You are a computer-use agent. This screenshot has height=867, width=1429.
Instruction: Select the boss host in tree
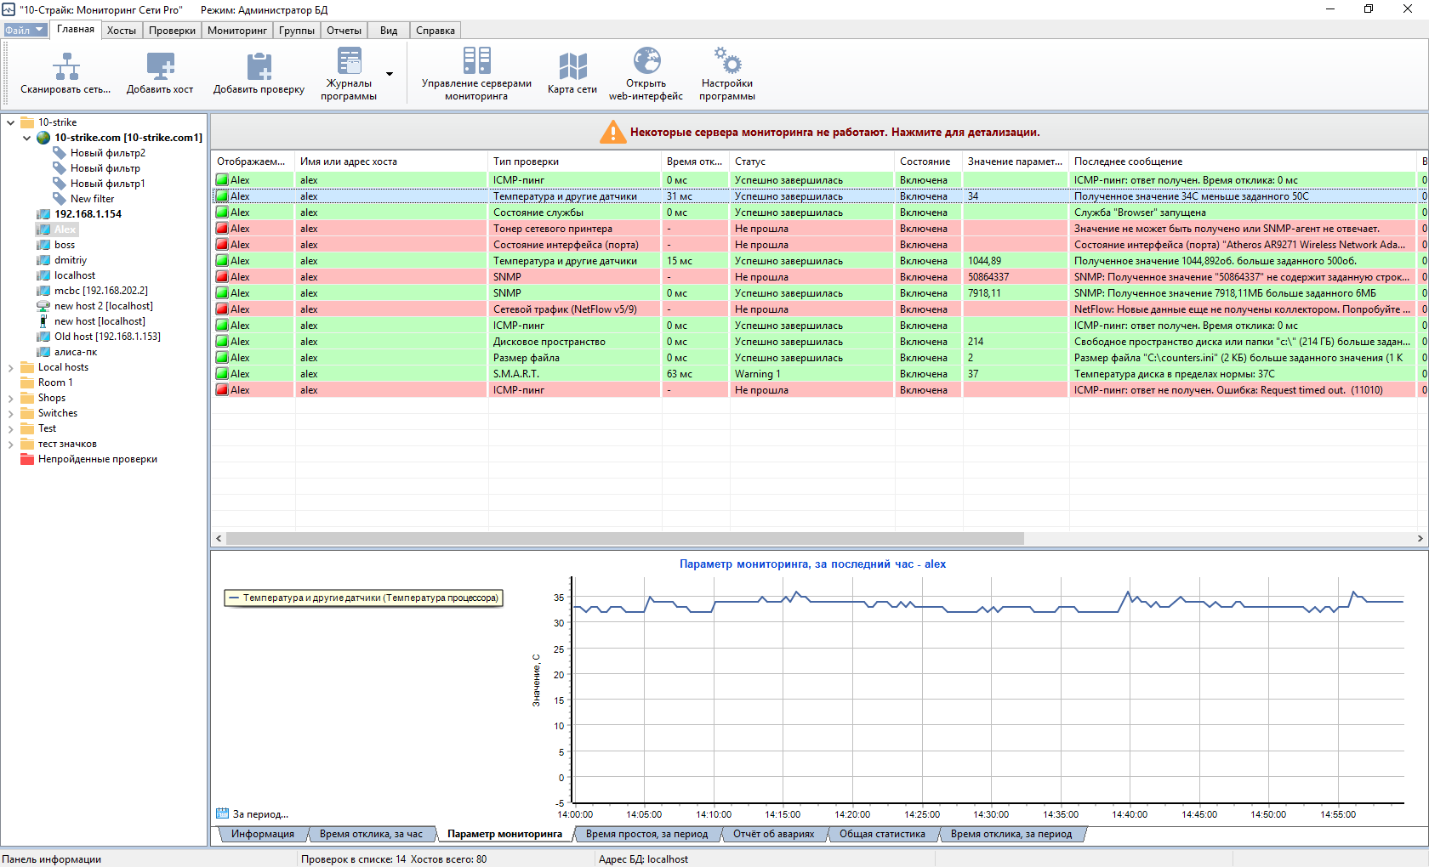[x=65, y=245]
